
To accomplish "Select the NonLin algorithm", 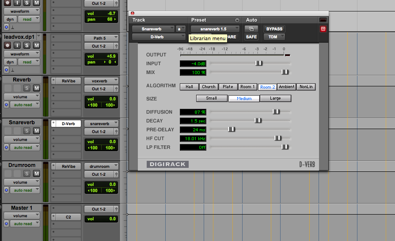I will coord(306,87).
